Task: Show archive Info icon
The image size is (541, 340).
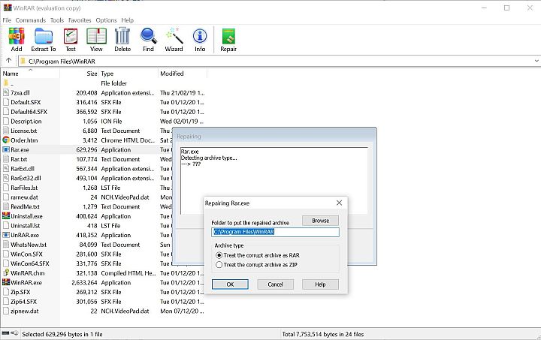Action: (200, 40)
